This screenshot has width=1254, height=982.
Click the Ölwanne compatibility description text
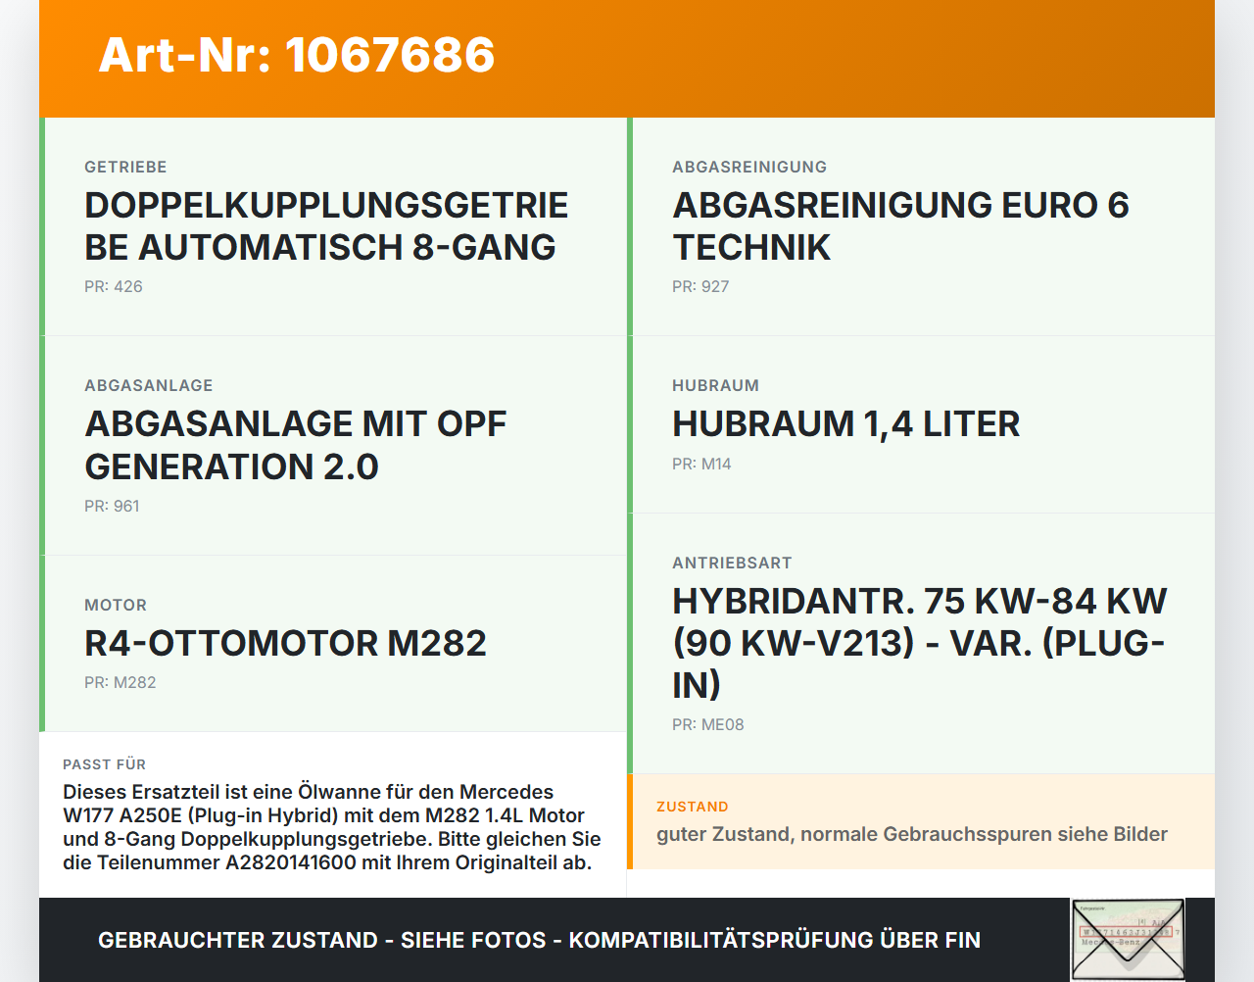332,827
